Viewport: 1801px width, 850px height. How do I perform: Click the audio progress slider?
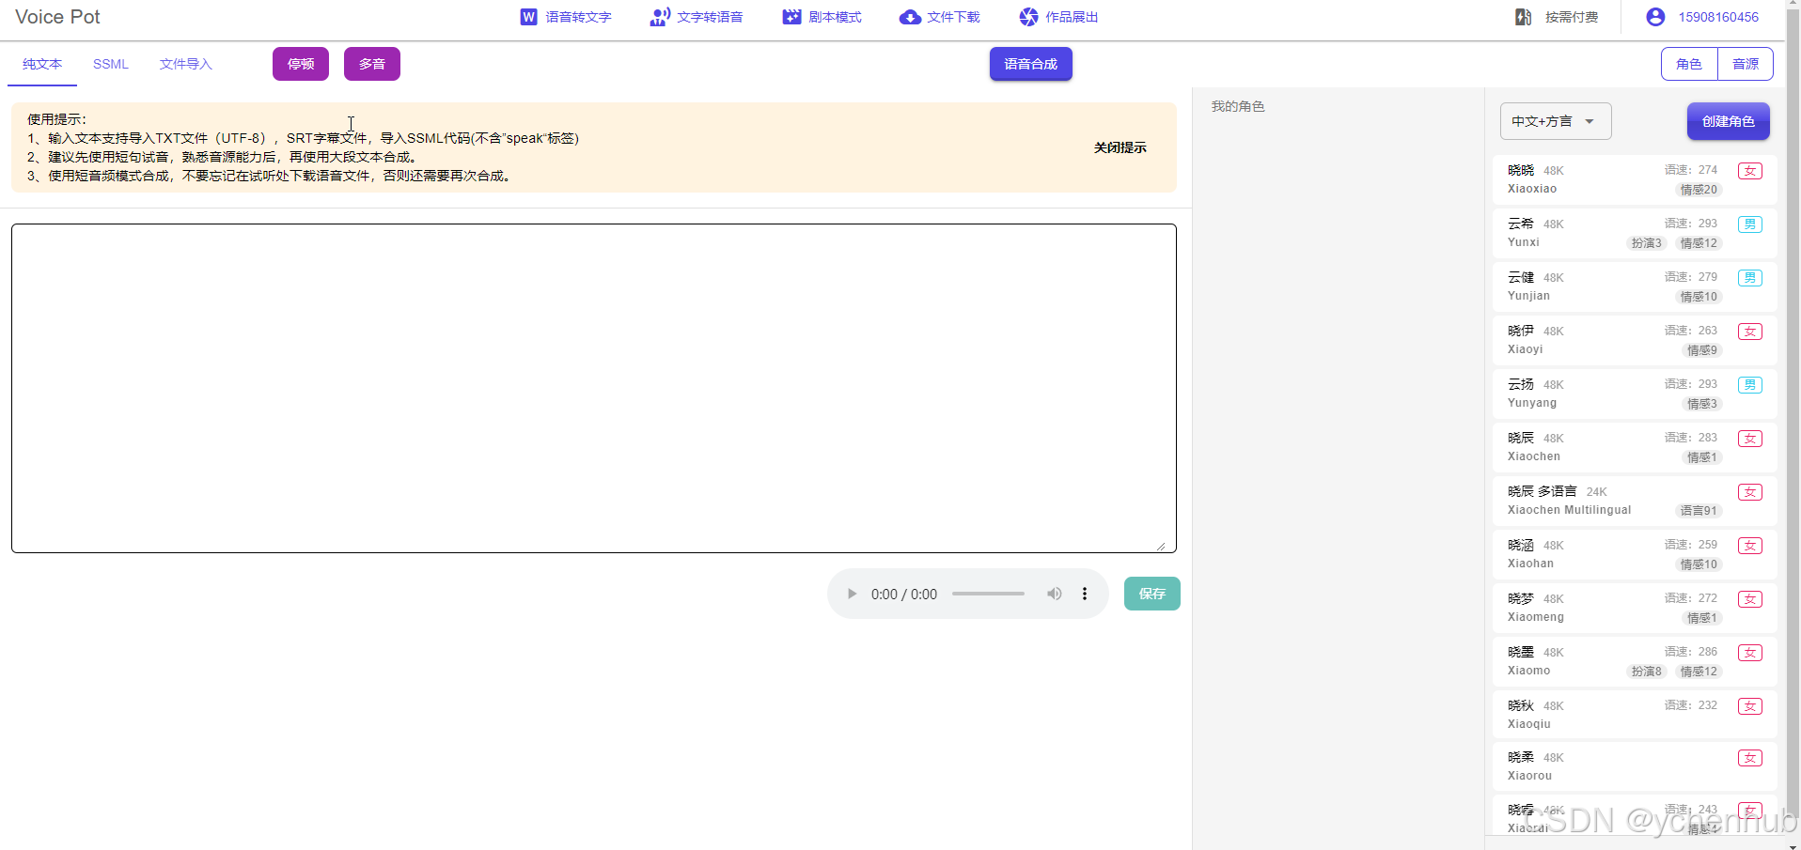[x=988, y=594]
